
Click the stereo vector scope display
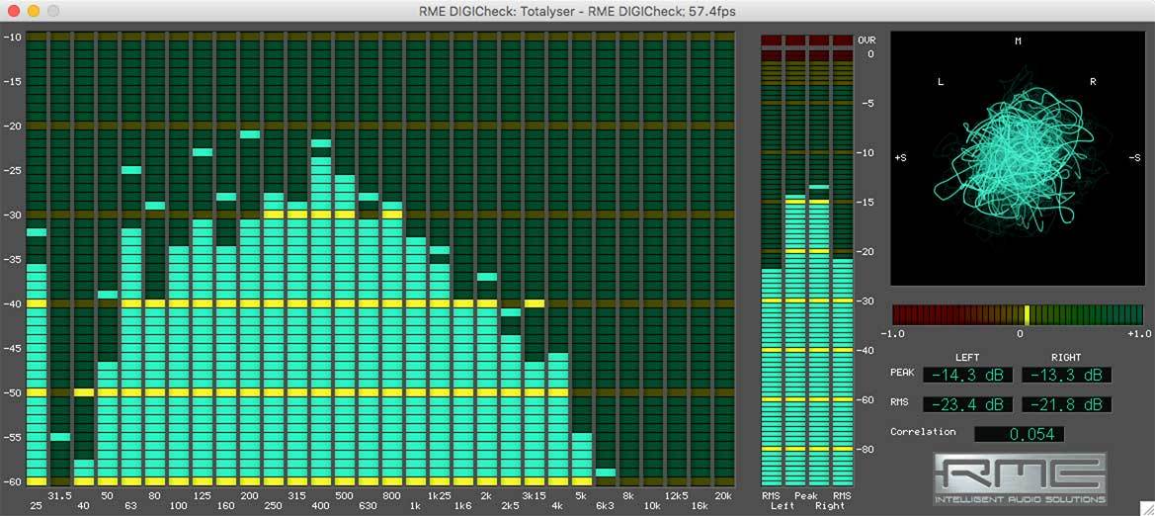(1018, 158)
